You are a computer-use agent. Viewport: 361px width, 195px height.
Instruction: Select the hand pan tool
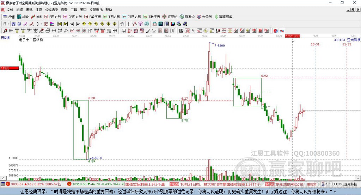(122, 24)
